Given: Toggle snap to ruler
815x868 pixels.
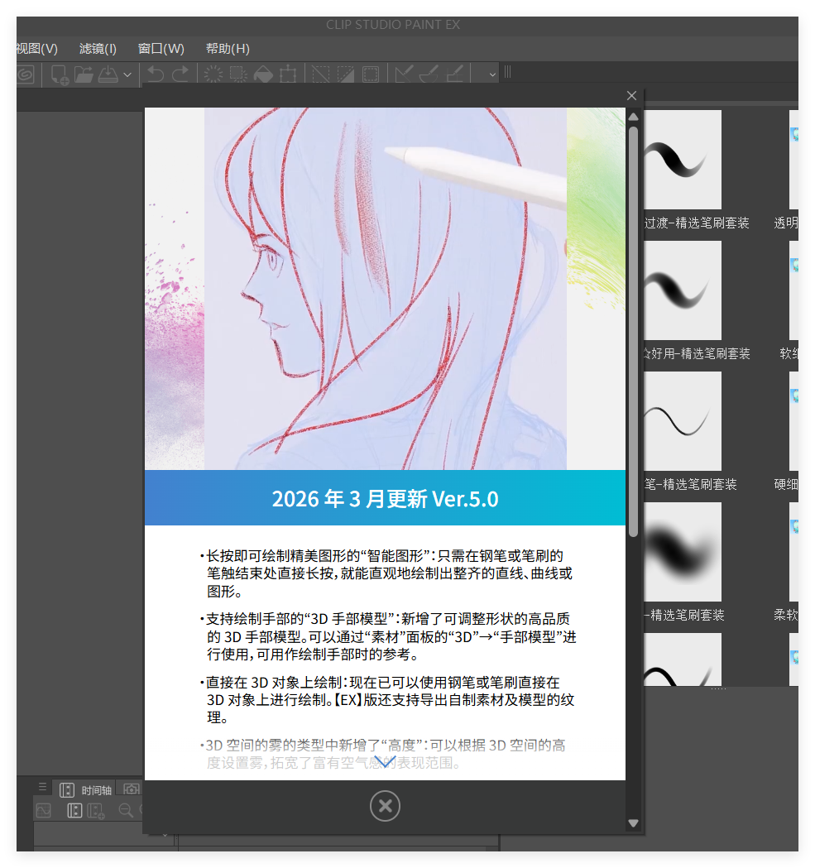Looking at the screenshot, I should pyautogui.click(x=404, y=74).
